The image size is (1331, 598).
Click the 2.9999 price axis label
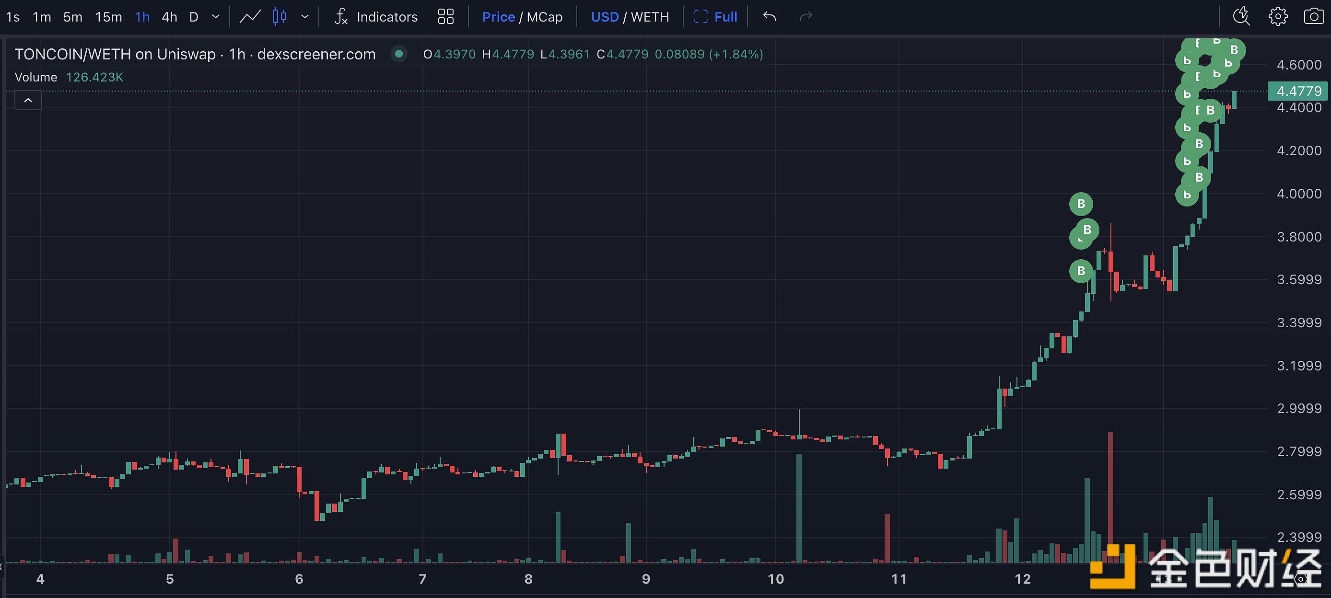(x=1299, y=408)
